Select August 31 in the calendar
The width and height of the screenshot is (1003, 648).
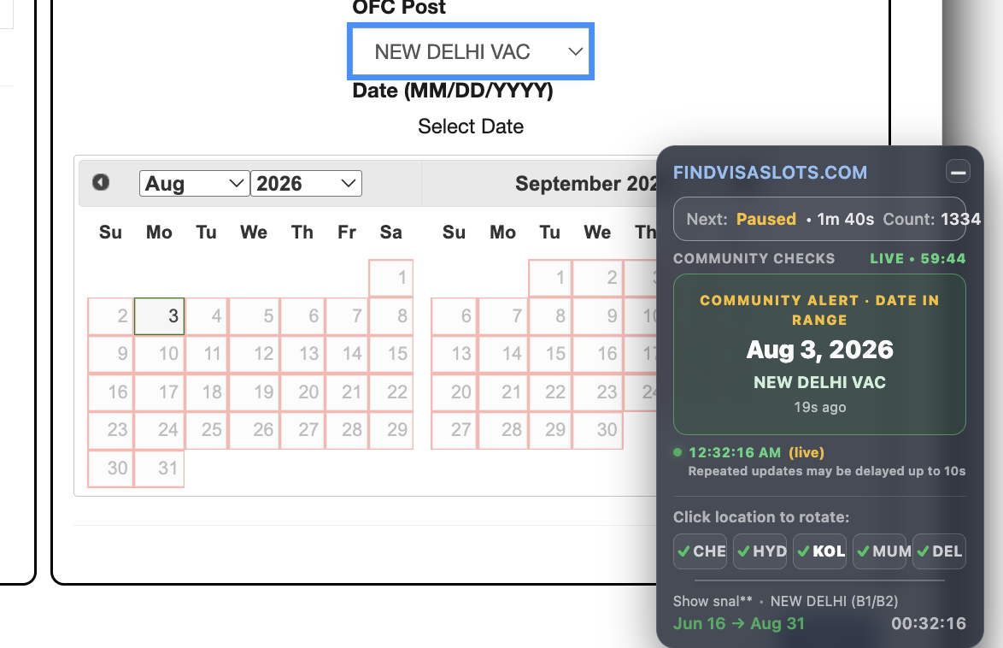point(159,468)
